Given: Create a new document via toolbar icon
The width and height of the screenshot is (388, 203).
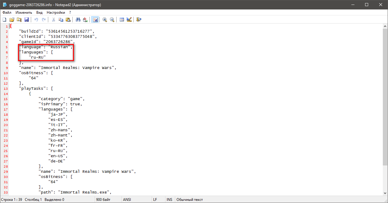Looking at the screenshot, I should (x=5, y=20).
